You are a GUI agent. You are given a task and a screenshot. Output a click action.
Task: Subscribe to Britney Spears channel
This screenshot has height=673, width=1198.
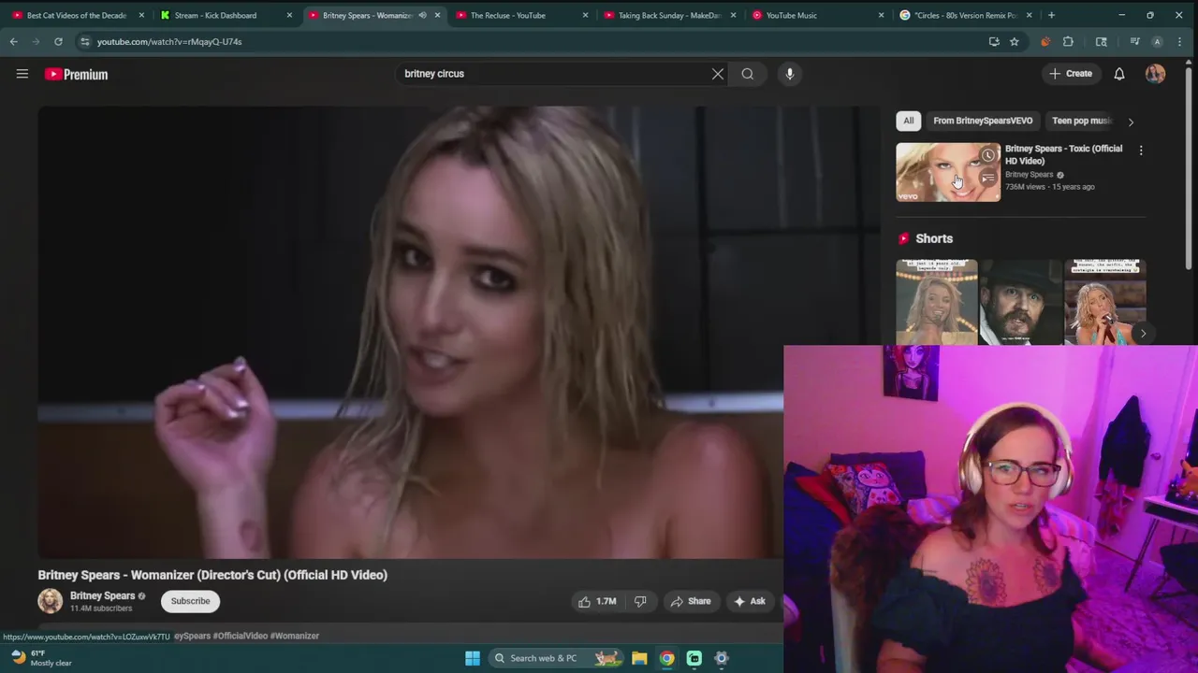(x=190, y=601)
